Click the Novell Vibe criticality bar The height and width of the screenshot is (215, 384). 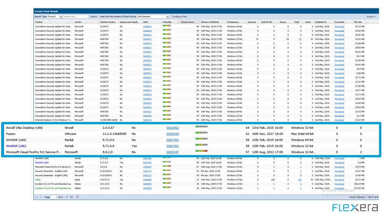(201, 127)
